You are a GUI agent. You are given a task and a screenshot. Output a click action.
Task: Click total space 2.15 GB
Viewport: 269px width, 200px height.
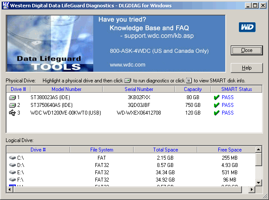tap(165, 158)
